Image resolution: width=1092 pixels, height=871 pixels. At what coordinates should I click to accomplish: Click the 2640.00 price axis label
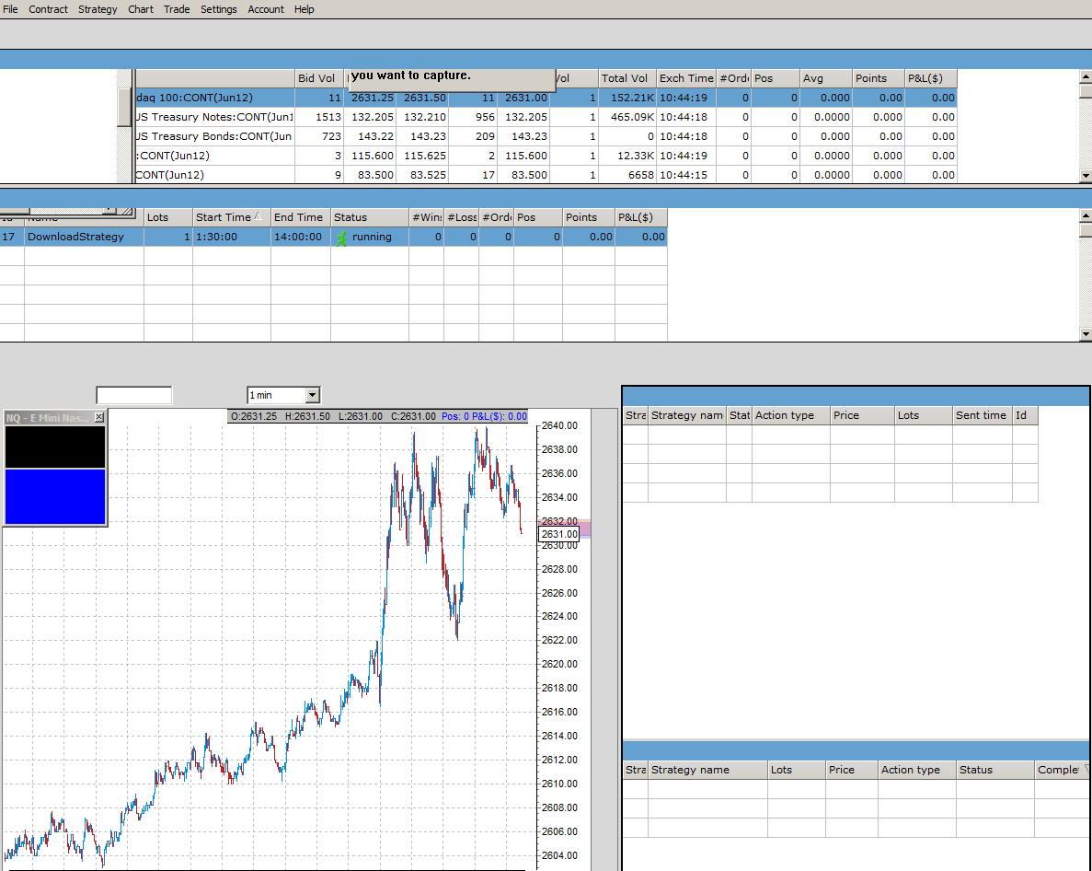point(559,425)
